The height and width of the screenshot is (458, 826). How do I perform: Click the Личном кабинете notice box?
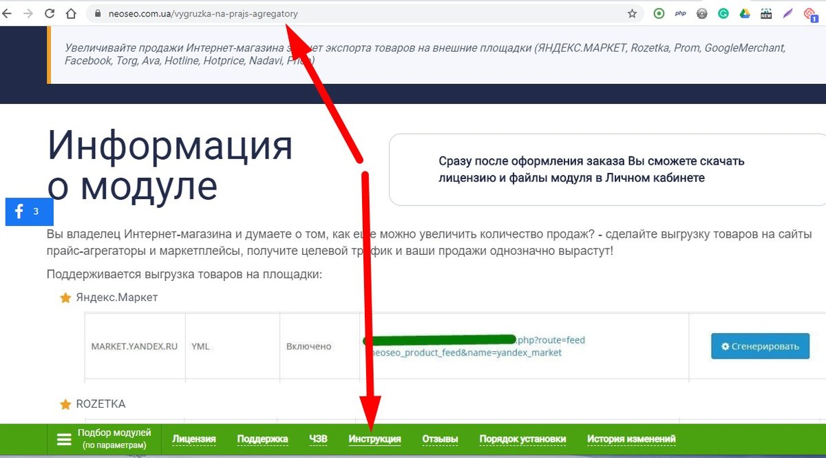point(608,169)
